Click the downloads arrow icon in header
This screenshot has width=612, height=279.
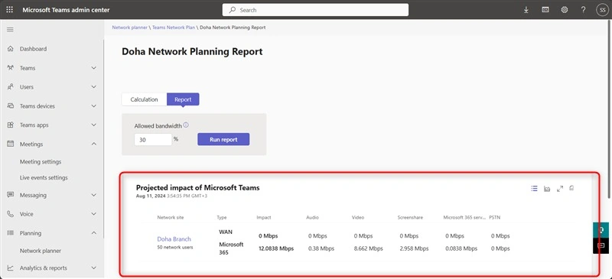coord(526,10)
